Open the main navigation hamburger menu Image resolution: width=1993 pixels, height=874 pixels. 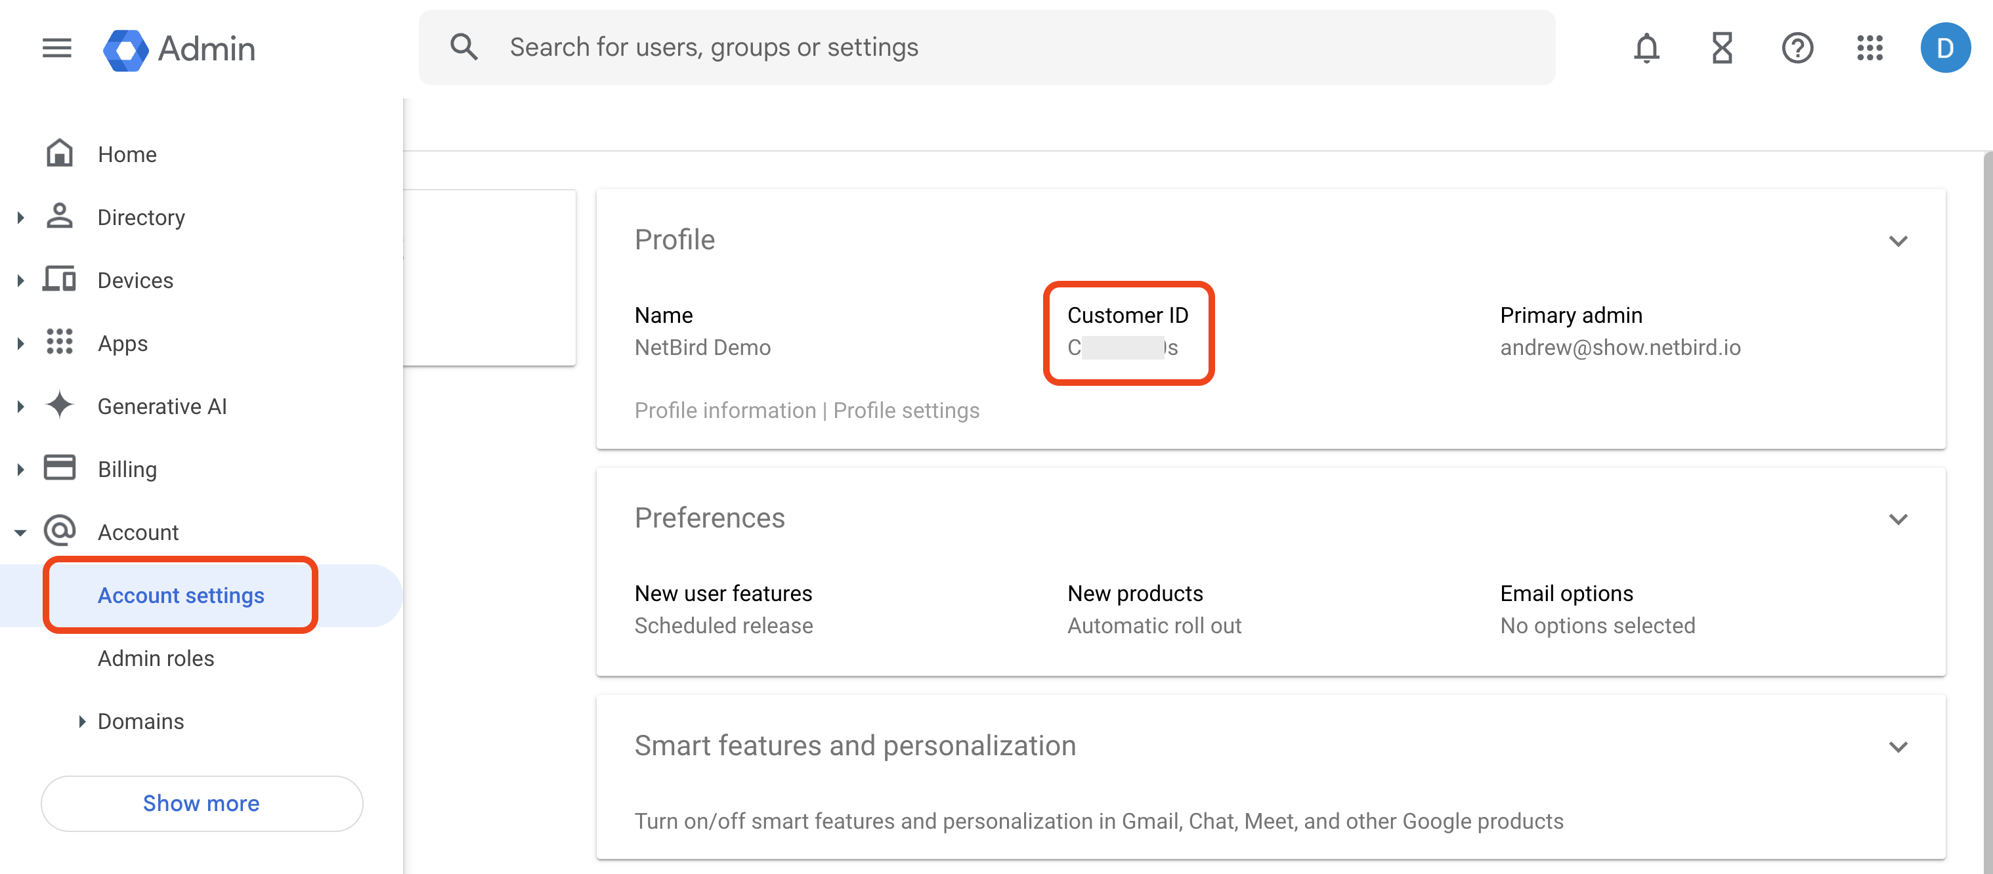click(56, 48)
